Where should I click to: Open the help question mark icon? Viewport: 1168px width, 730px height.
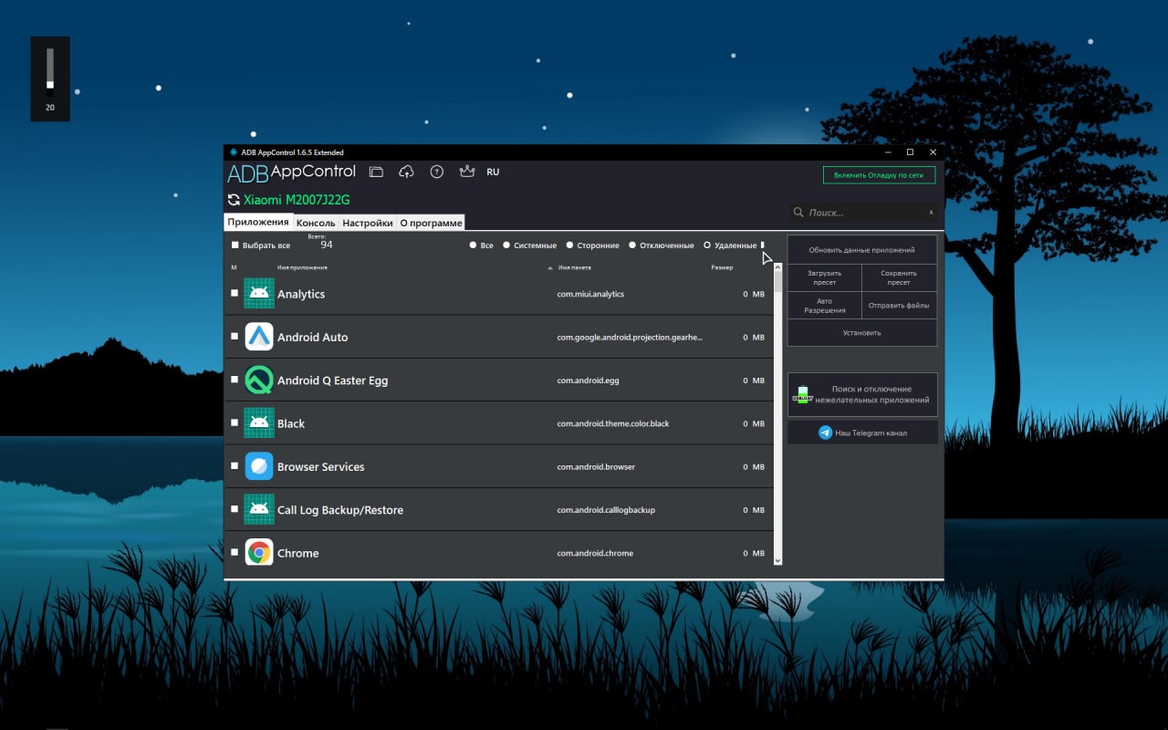(437, 172)
